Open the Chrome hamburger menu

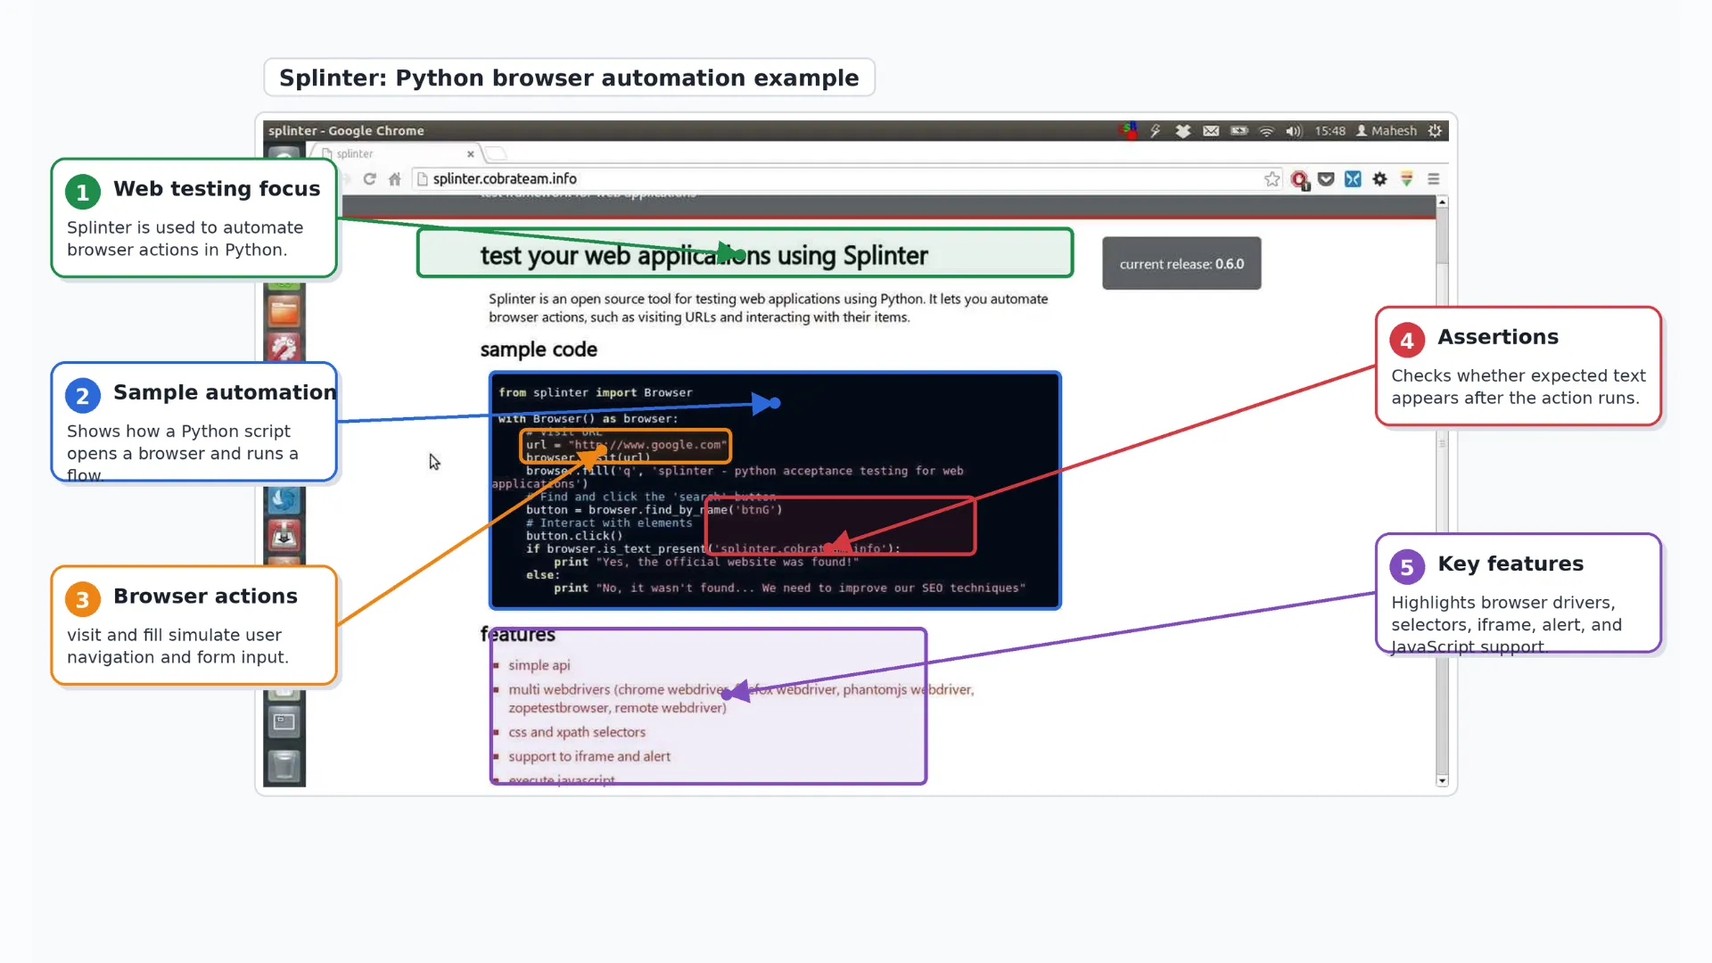pos(1434,179)
